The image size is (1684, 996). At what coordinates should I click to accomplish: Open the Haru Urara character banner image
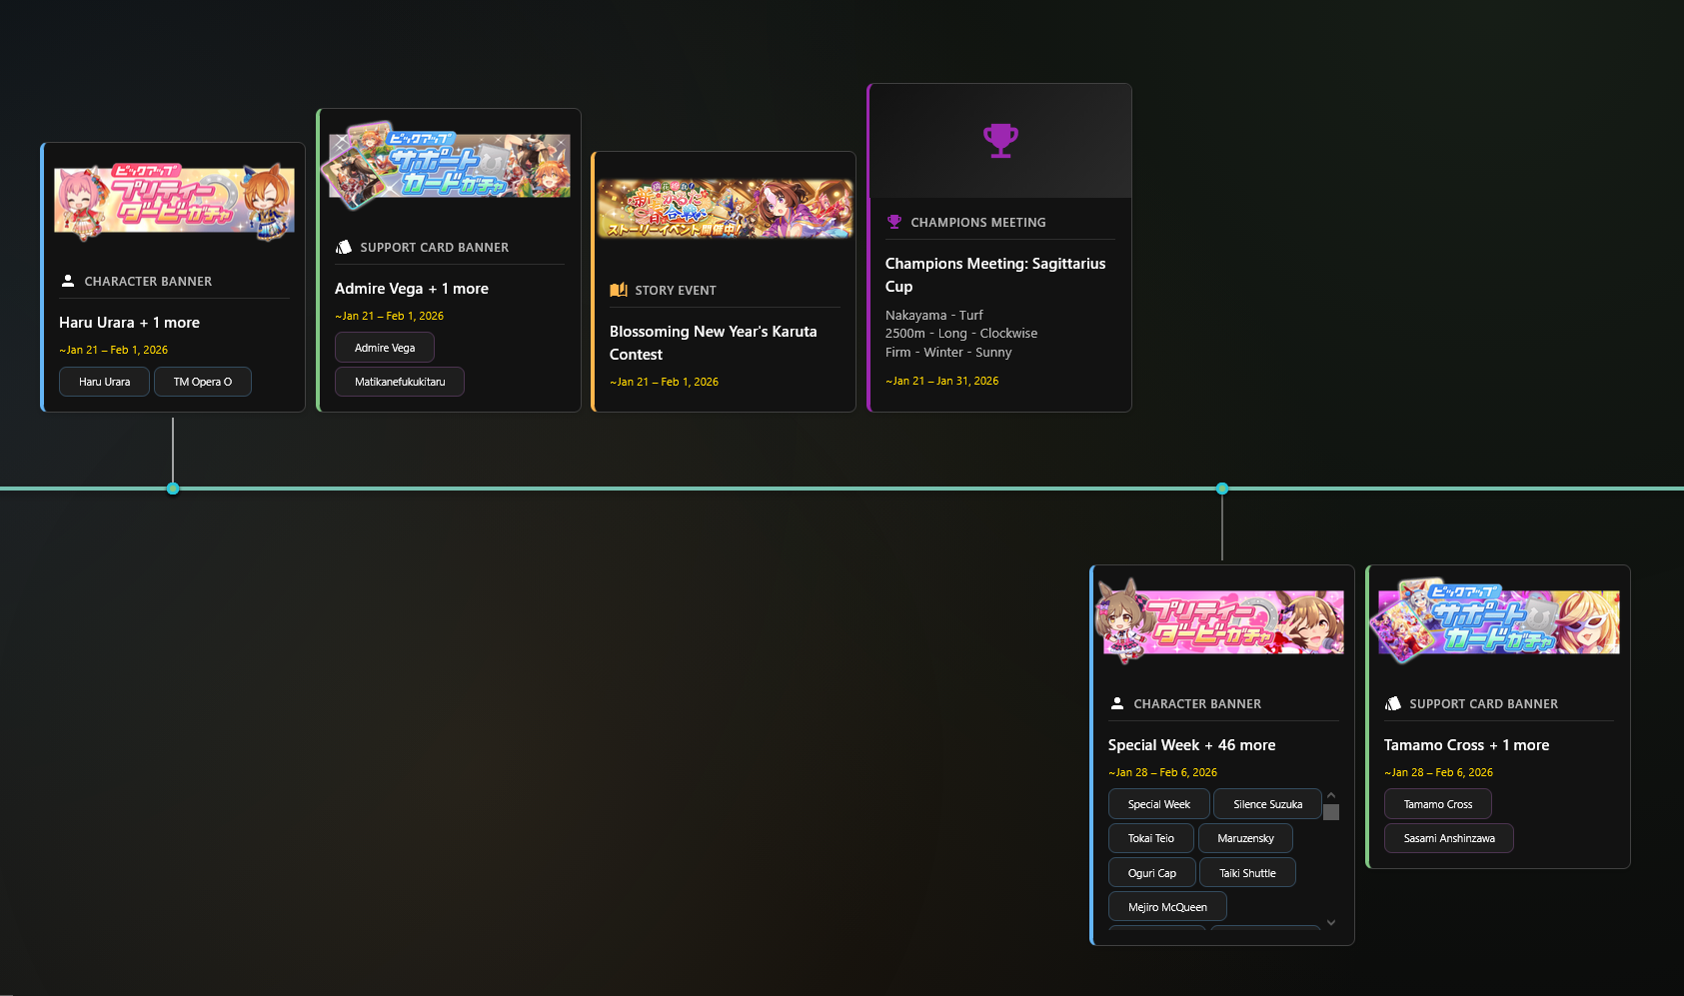[174, 203]
